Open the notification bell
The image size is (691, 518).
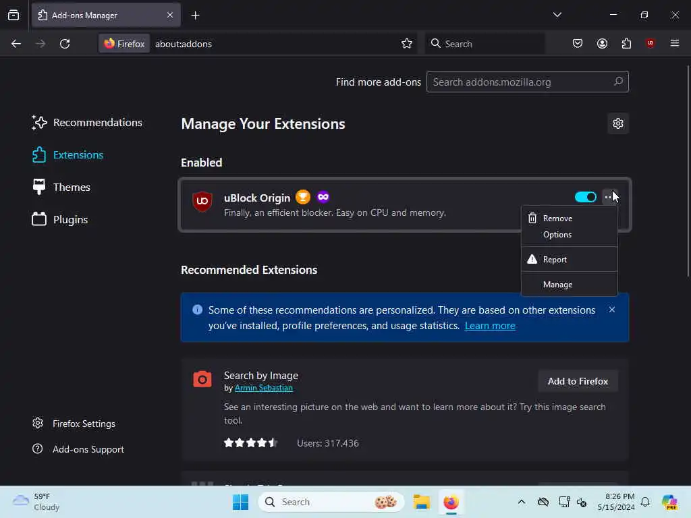tap(645, 502)
